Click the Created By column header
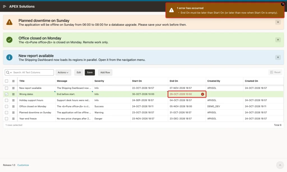Screen dimensions: 287x172 pos(224,81)
